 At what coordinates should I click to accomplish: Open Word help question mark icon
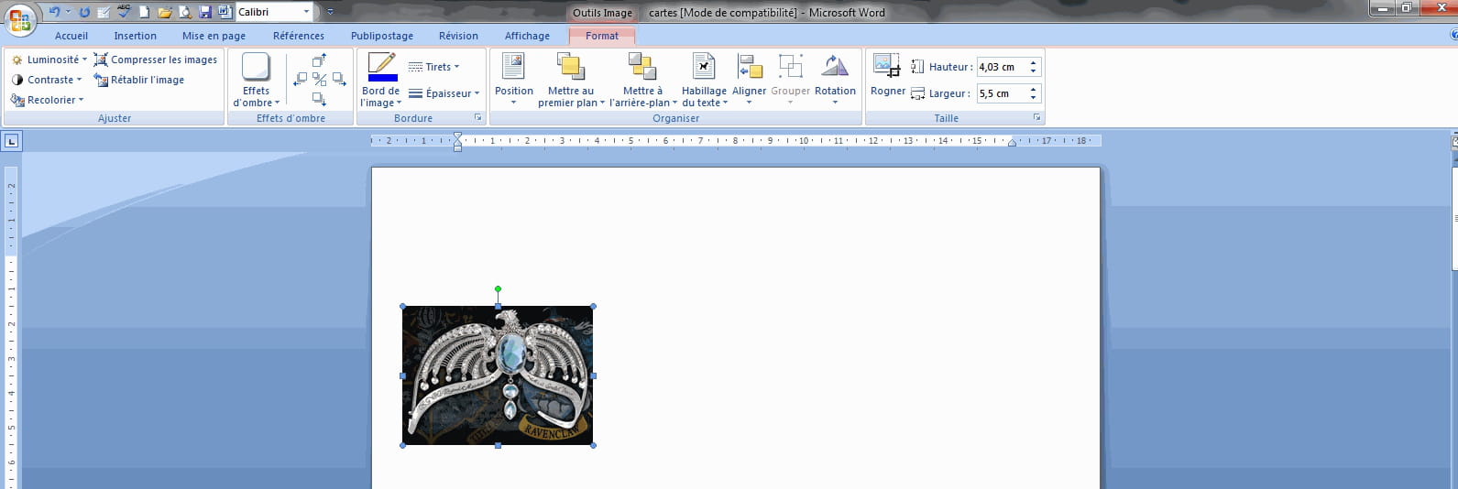(1453, 36)
